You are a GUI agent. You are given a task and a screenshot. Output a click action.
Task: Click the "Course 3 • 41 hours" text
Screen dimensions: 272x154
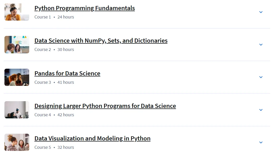[54, 82]
